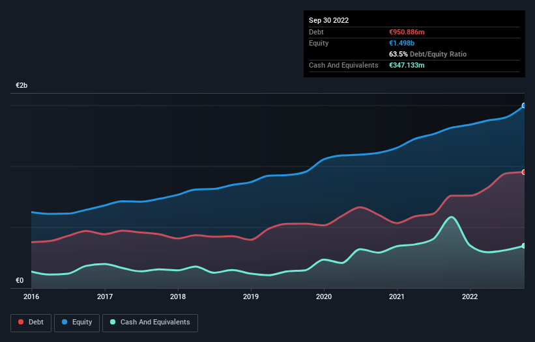Click the teal Cash endpoint marker
The height and width of the screenshot is (342, 535).
(x=524, y=246)
